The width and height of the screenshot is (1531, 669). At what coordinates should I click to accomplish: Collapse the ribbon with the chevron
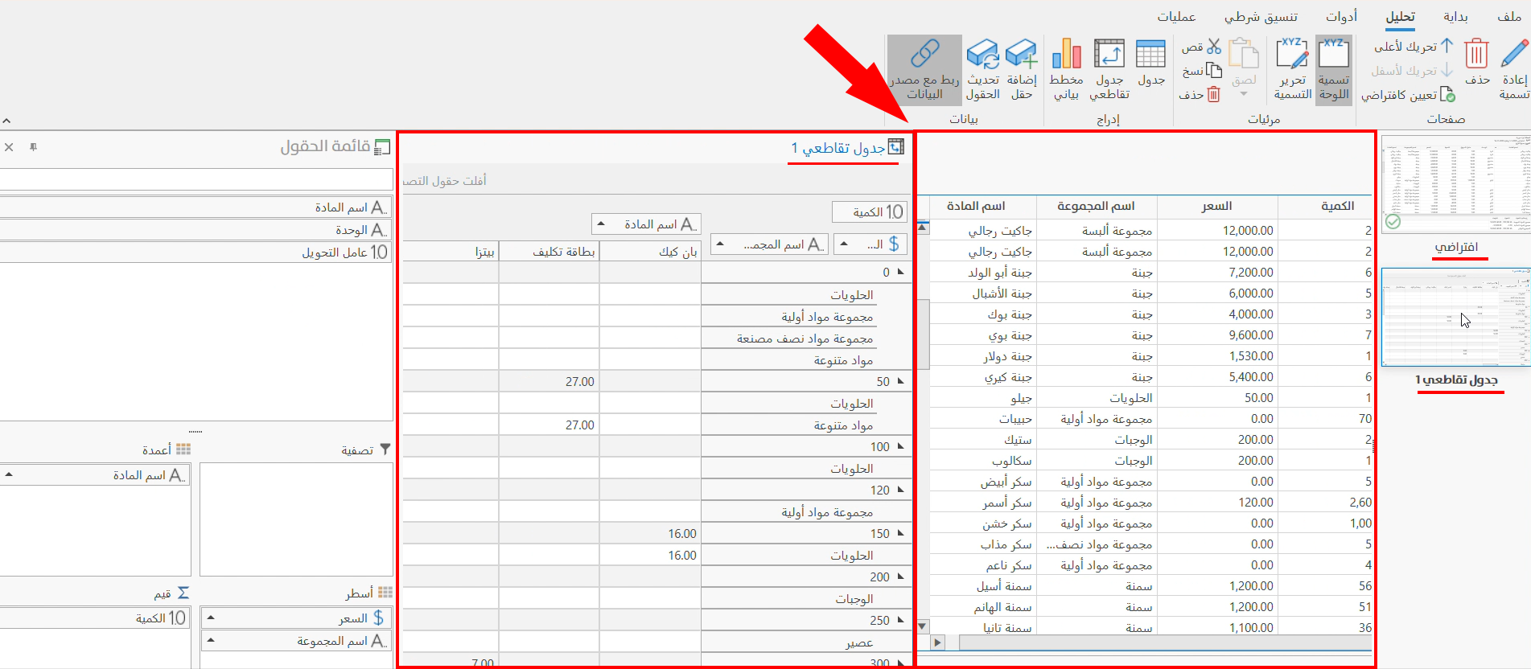point(6,121)
